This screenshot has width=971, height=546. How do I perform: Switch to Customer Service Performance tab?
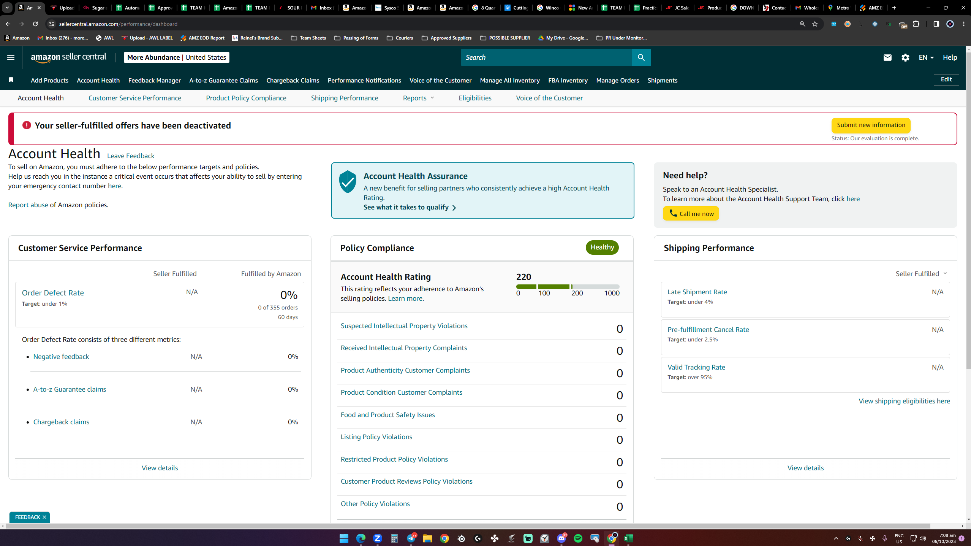point(135,98)
